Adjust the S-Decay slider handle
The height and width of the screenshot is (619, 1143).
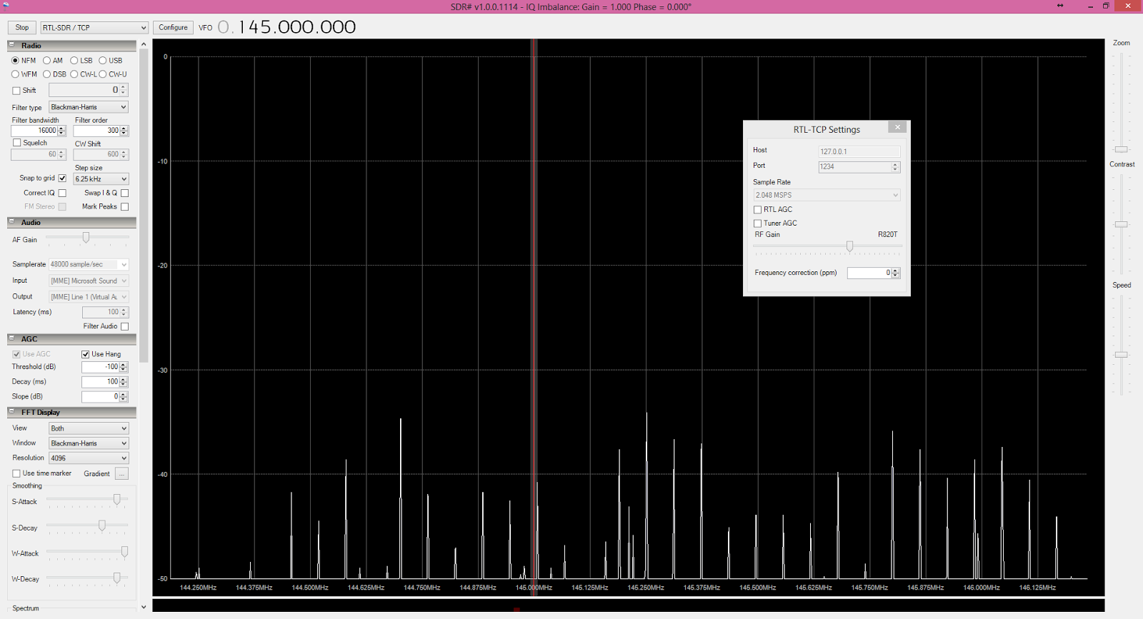(102, 525)
